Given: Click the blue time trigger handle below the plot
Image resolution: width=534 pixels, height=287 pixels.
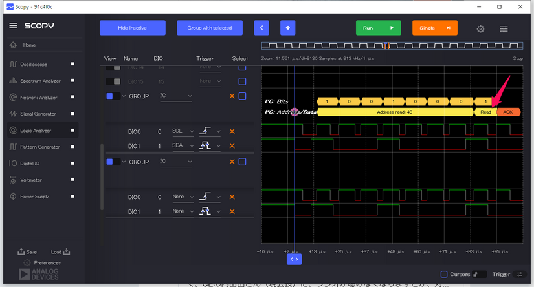Looking at the screenshot, I should [x=294, y=259].
